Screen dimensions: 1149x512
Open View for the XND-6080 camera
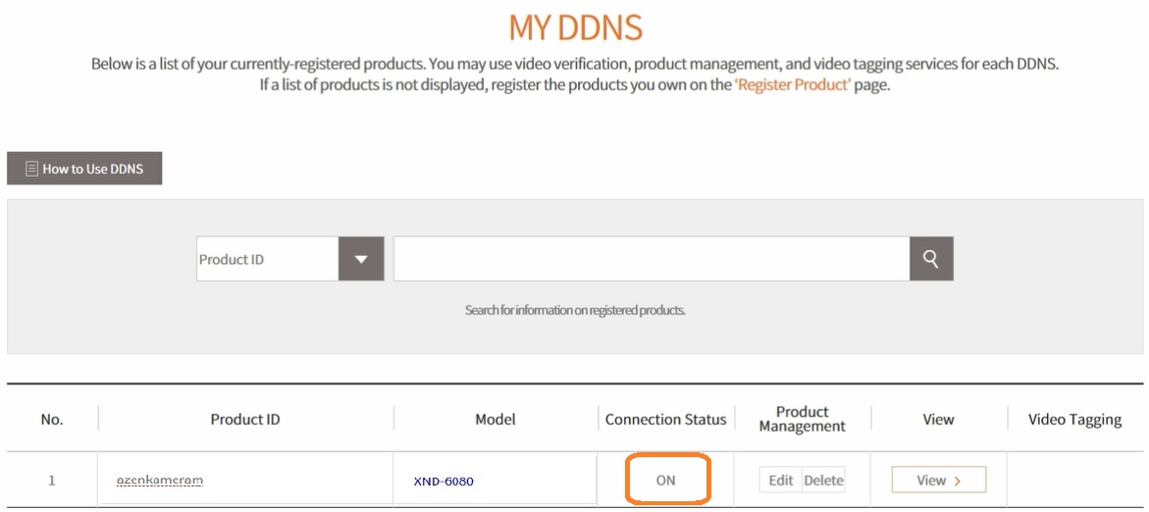tap(939, 481)
